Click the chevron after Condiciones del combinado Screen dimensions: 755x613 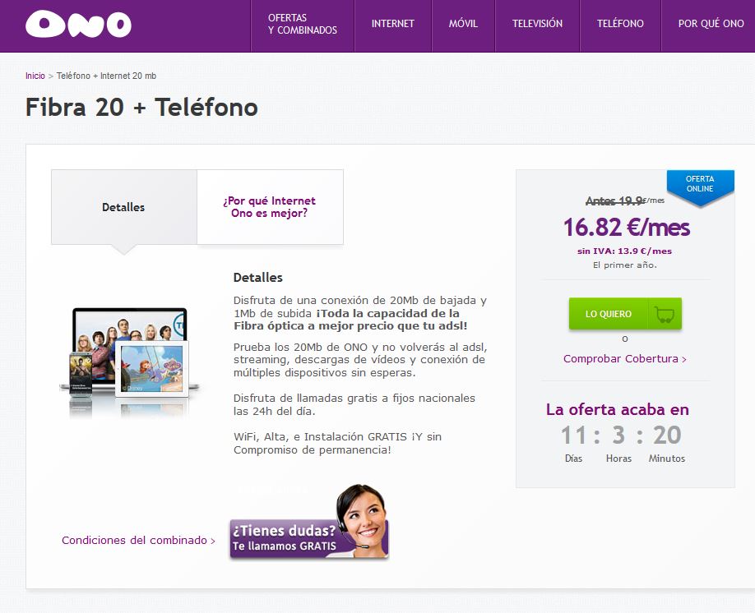pos(213,542)
